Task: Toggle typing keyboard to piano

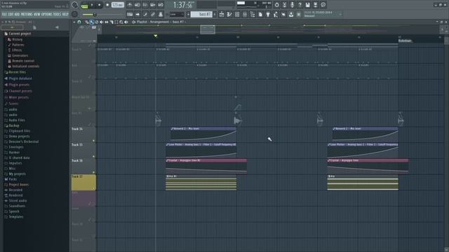Action: point(130,15)
